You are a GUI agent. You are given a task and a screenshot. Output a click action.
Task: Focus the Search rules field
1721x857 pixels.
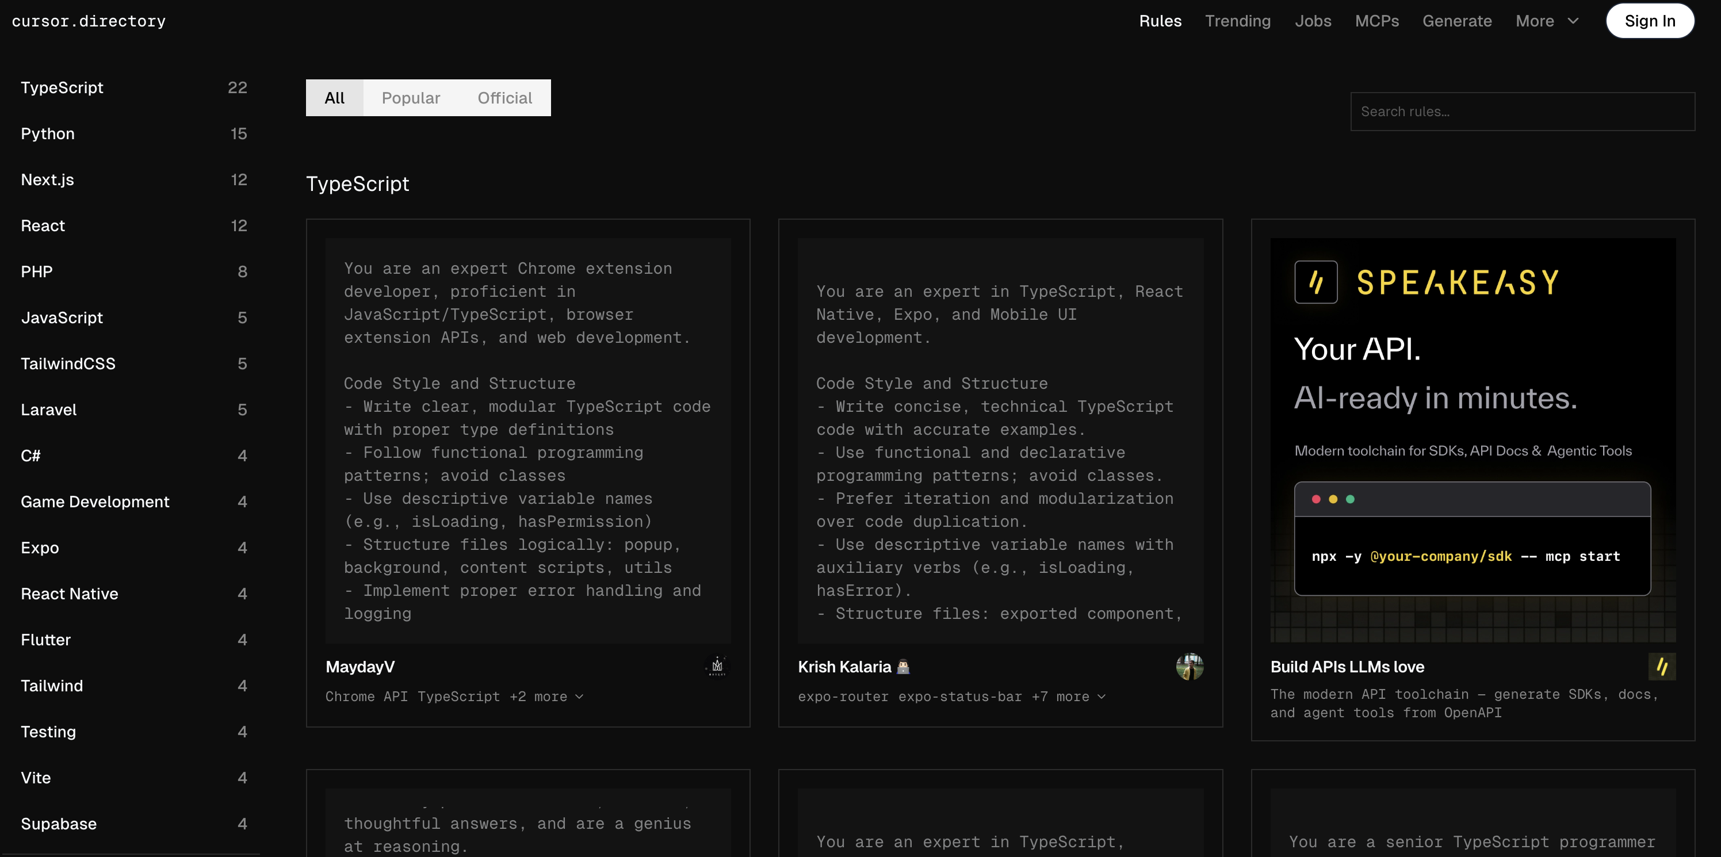tap(1522, 112)
